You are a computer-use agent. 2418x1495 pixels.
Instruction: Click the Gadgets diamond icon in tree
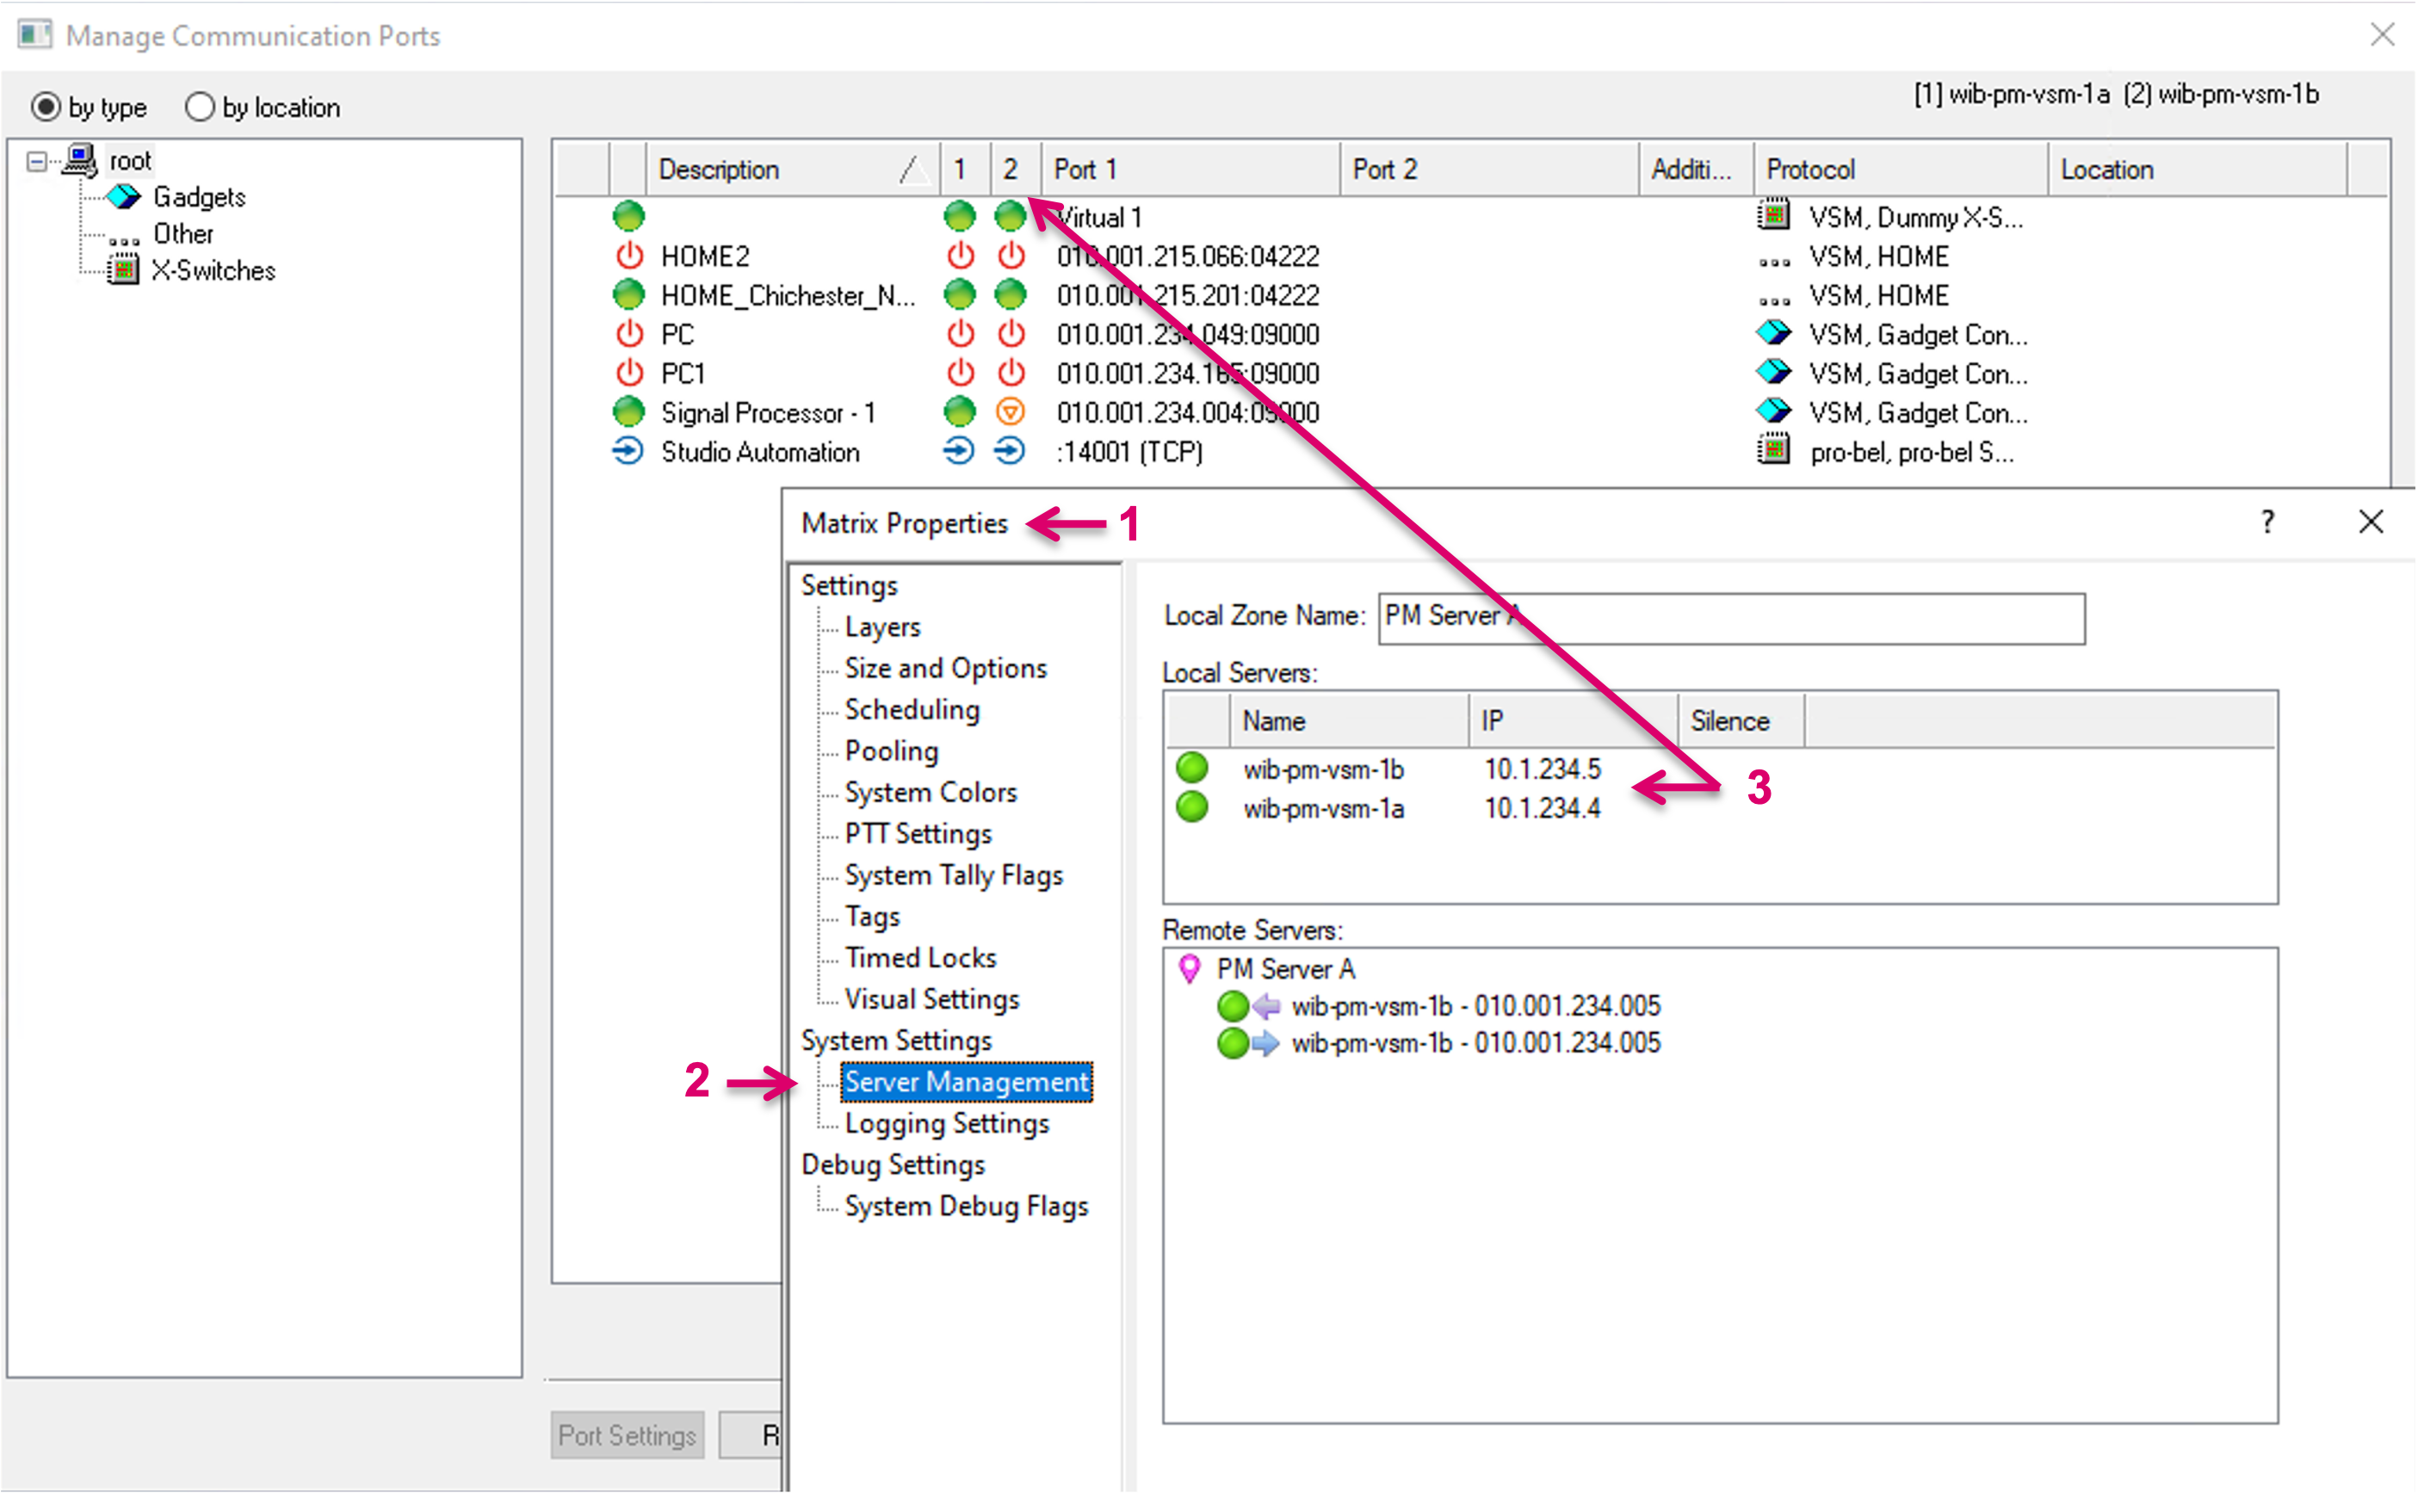pos(124,197)
